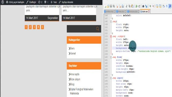Toggle the indent guide toolbar icon
This screenshot has height=97, width=172.
[170, 6]
